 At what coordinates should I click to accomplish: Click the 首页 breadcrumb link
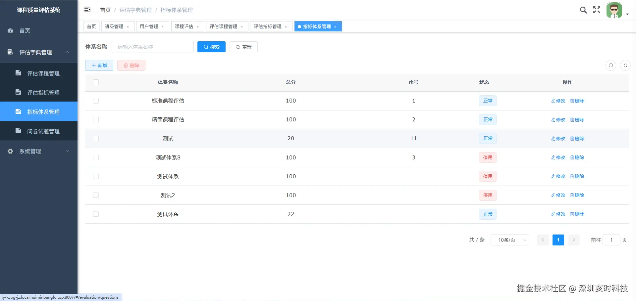105,10
